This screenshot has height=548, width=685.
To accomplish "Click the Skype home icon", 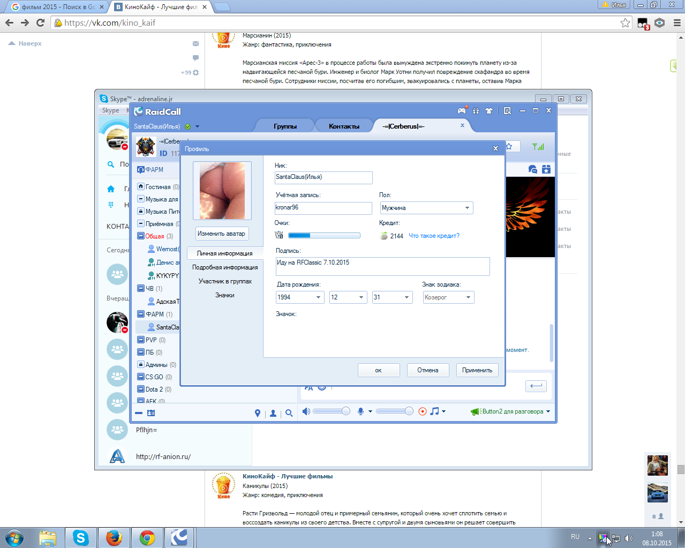I will point(111,189).
